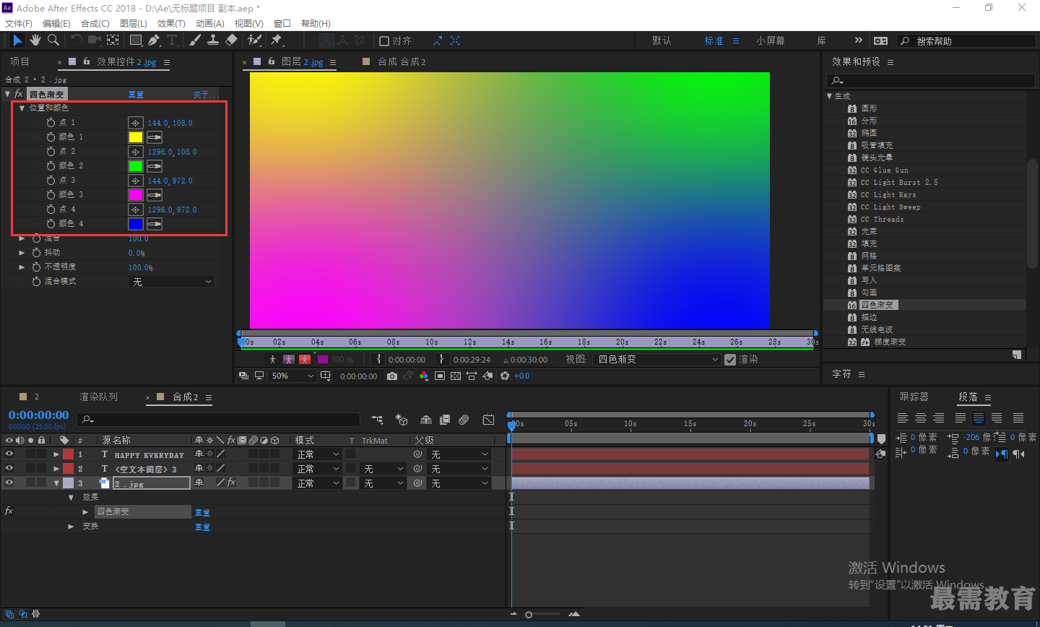Hide the HAPPY EVERYDAY layer eye
This screenshot has height=627, width=1040.
tap(9, 454)
